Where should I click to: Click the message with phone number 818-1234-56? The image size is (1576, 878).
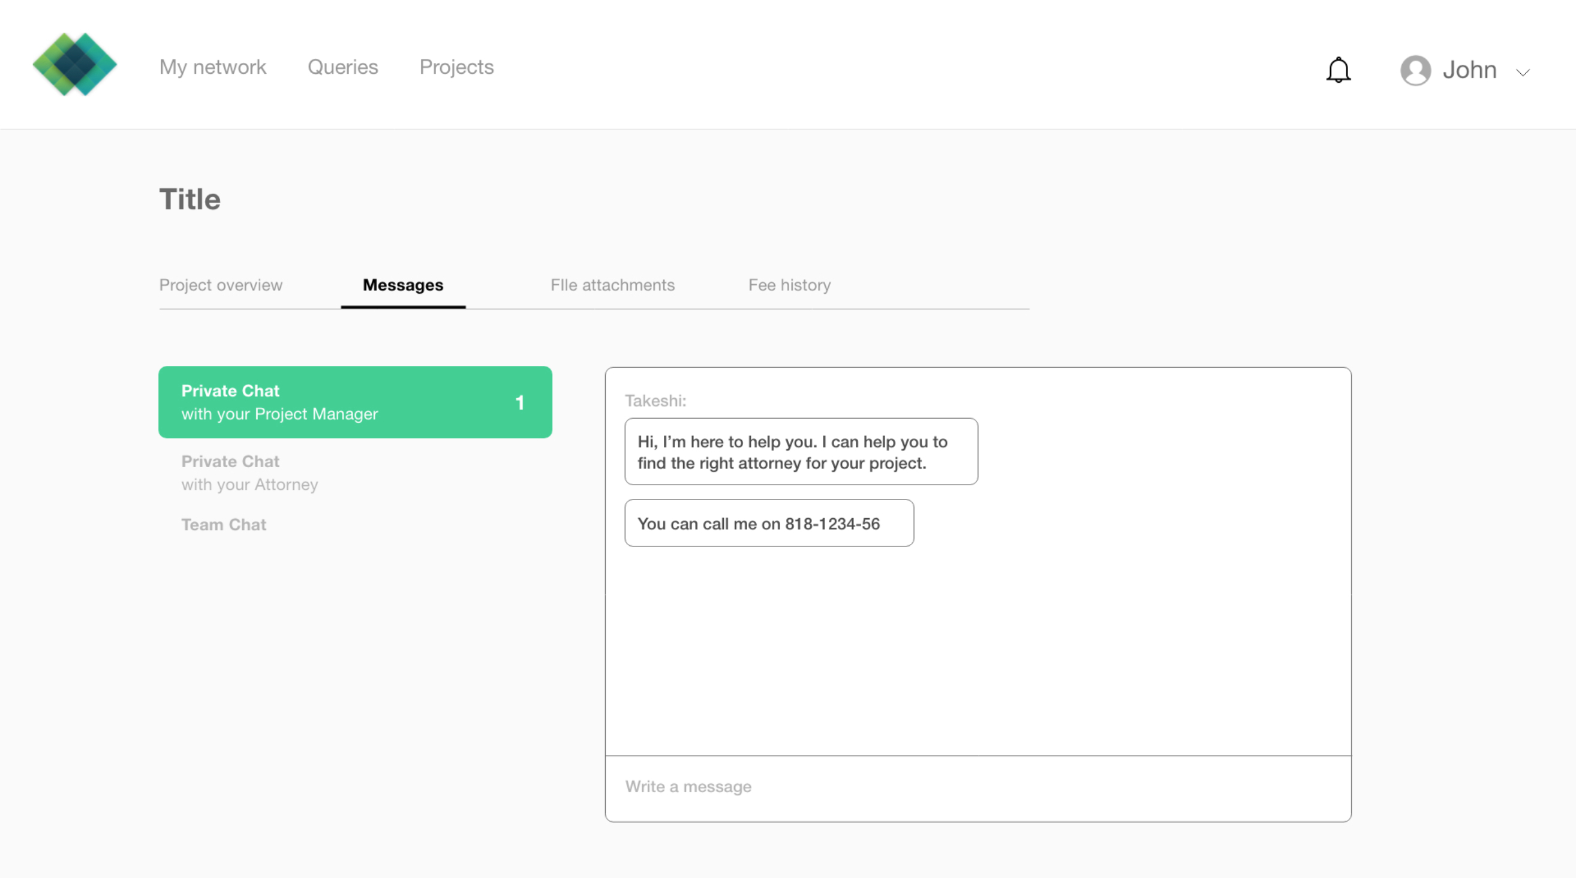769,523
